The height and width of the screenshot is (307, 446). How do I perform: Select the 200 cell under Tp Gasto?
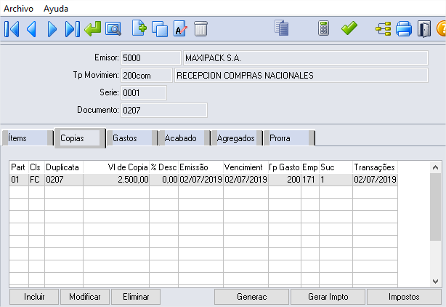click(285, 180)
